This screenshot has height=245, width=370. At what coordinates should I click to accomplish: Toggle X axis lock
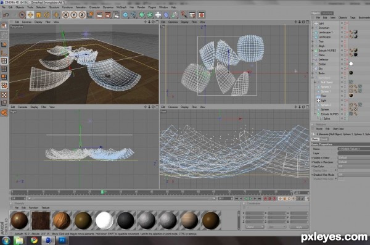pyautogui.click(x=65, y=15)
